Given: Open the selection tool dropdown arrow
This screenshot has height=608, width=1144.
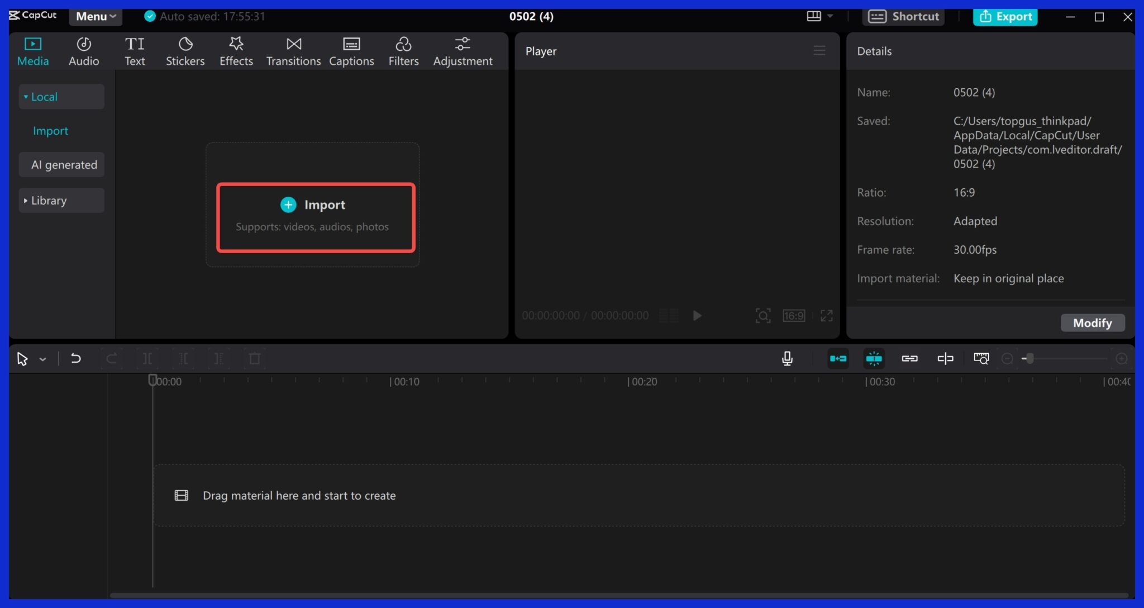Looking at the screenshot, I should tap(43, 359).
